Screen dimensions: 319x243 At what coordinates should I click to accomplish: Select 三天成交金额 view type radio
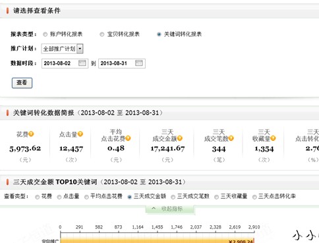click(129, 197)
